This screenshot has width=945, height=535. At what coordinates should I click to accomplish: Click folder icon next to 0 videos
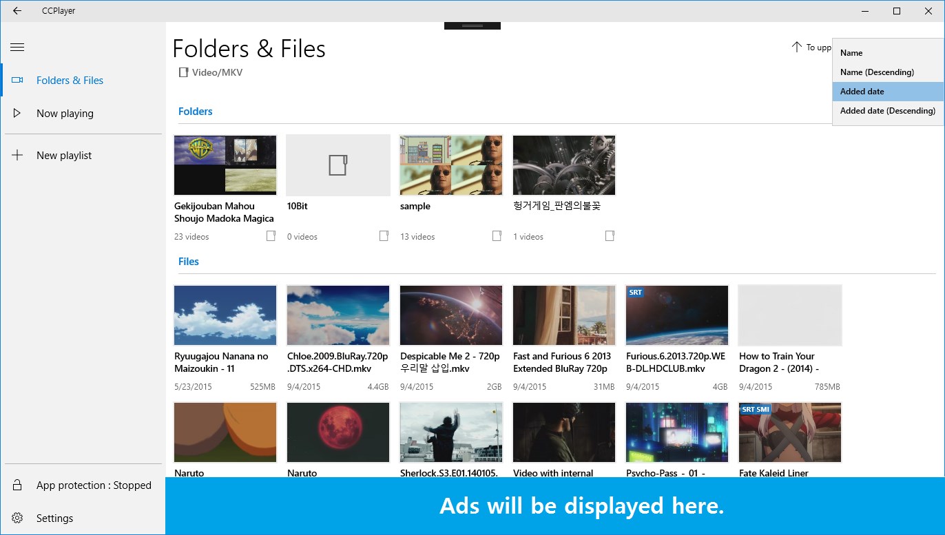coord(384,236)
